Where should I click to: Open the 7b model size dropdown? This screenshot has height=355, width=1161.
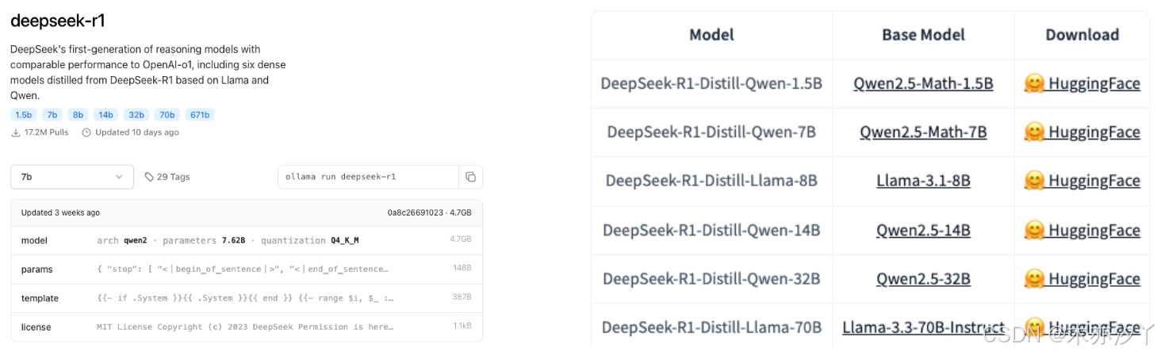[x=72, y=177]
